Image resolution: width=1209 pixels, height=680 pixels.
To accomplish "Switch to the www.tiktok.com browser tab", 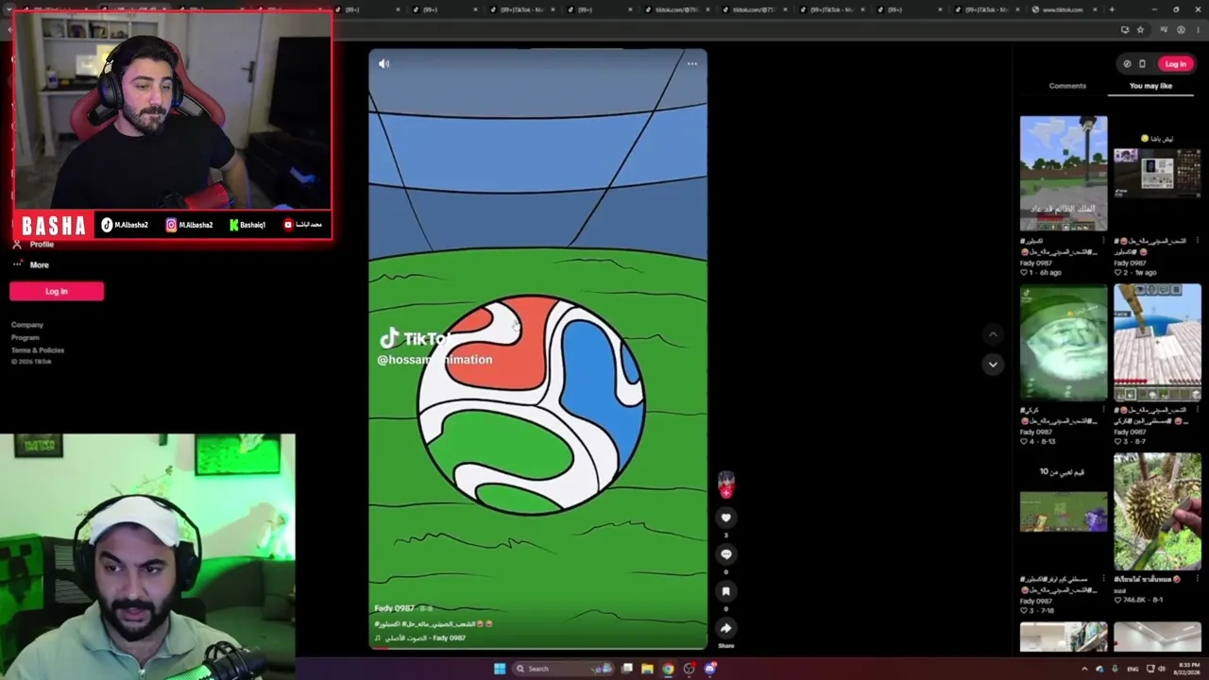I will pyautogui.click(x=1063, y=9).
